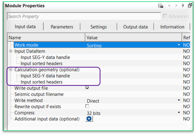The image size is (196, 135).
Task: Enable Rewrite output if exists checkbox
Action: click(87, 106)
